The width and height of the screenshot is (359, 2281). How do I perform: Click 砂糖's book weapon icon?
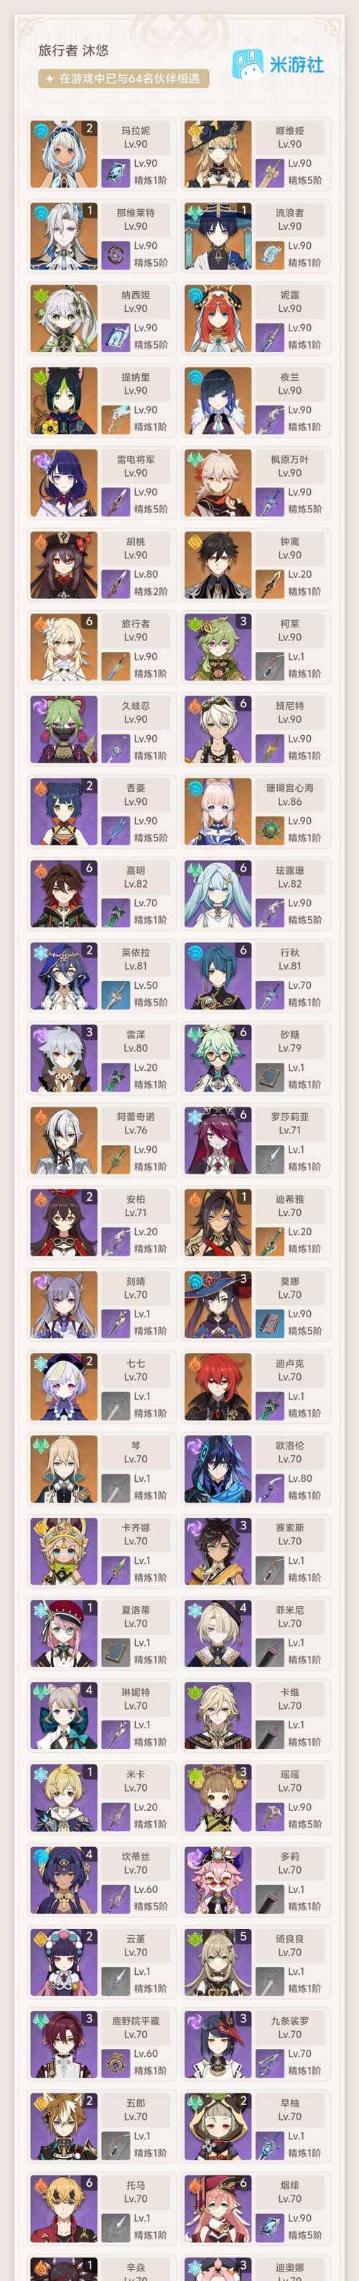point(270,1076)
